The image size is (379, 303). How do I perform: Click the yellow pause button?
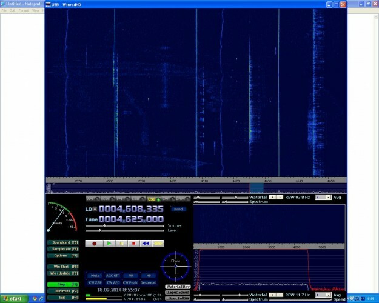[x=122, y=243]
